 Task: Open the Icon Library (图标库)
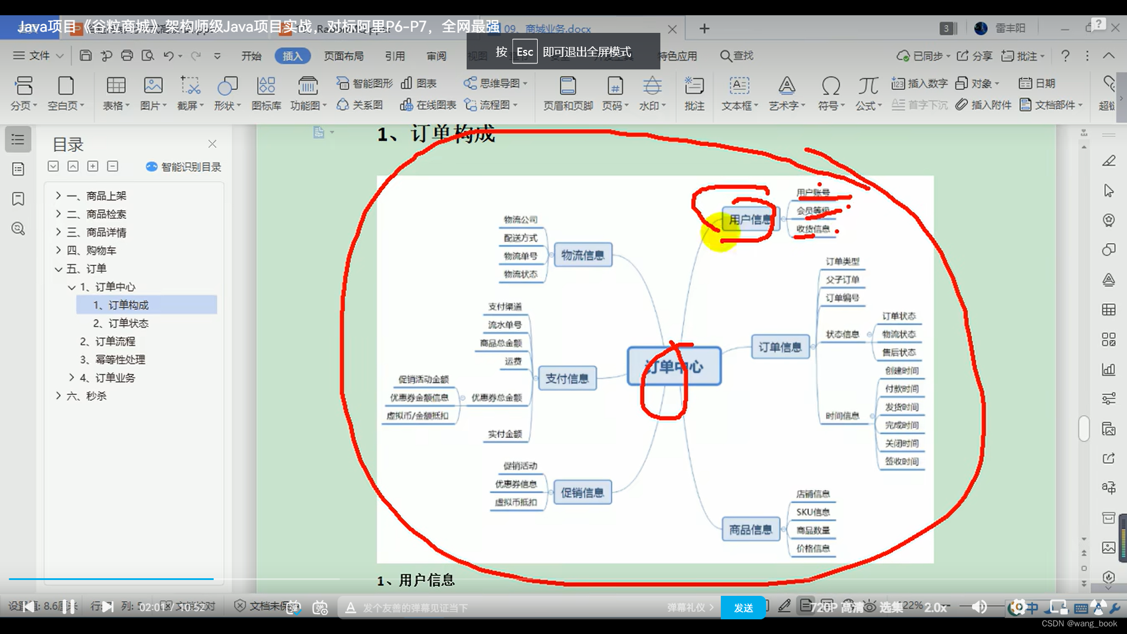(266, 93)
